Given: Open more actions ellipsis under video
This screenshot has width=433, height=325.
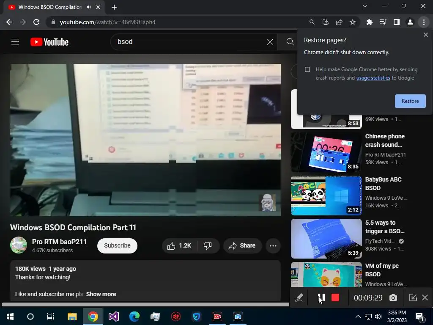Looking at the screenshot, I should tap(273, 246).
